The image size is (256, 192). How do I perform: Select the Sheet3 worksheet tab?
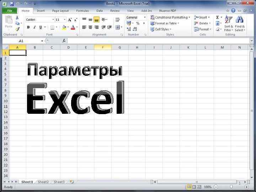point(59,182)
